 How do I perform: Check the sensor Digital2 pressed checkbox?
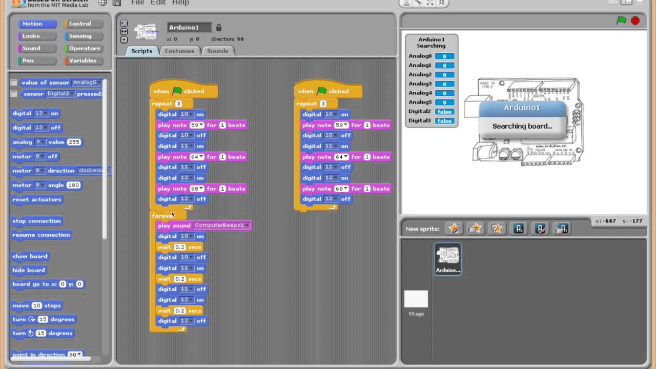(x=14, y=94)
